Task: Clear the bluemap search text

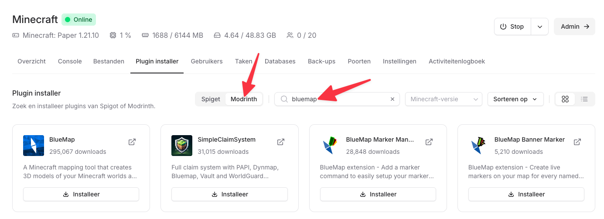Action: click(392, 99)
